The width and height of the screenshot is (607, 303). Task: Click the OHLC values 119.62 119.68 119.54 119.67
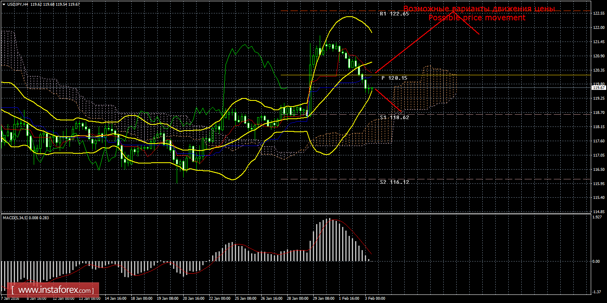[55, 4]
